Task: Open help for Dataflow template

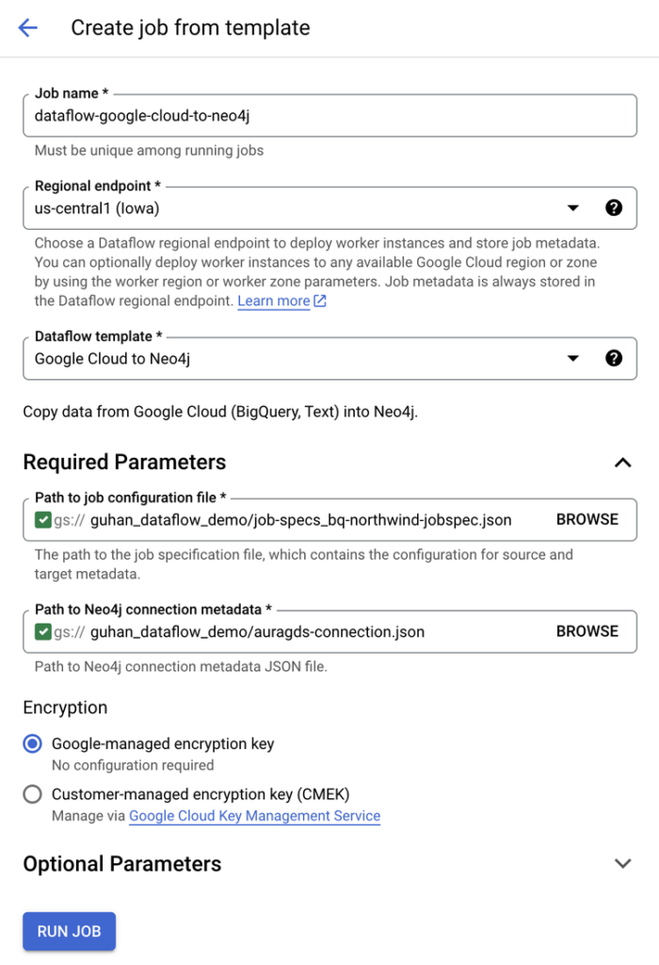Action: click(614, 358)
